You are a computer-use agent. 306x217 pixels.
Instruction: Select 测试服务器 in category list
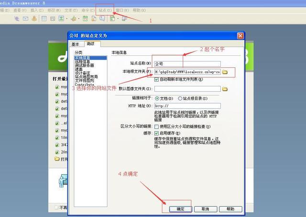[x=84, y=65]
